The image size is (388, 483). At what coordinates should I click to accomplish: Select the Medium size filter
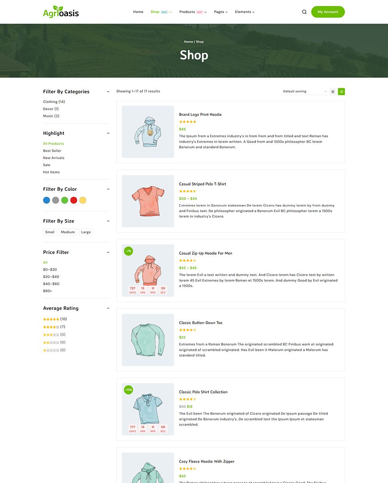[x=68, y=232]
